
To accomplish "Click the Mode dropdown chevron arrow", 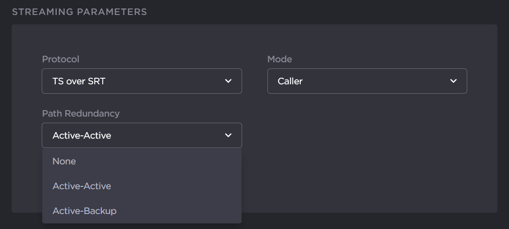I will [x=453, y=81].
